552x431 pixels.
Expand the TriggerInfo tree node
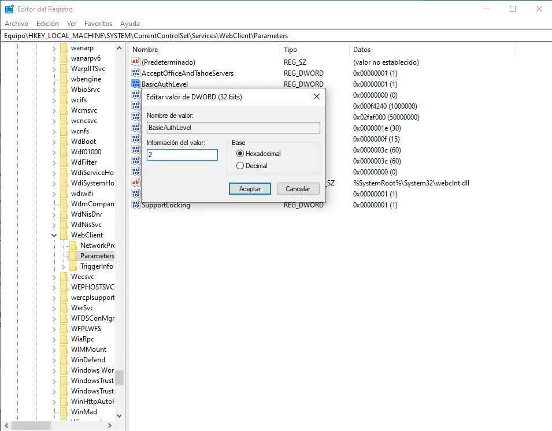click(64, 267)
